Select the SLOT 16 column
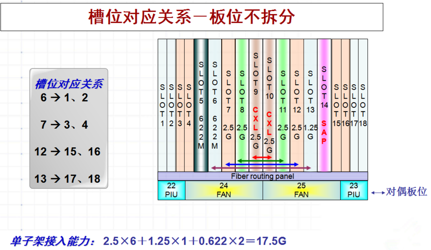431x250 pixels. click(346, 105)
